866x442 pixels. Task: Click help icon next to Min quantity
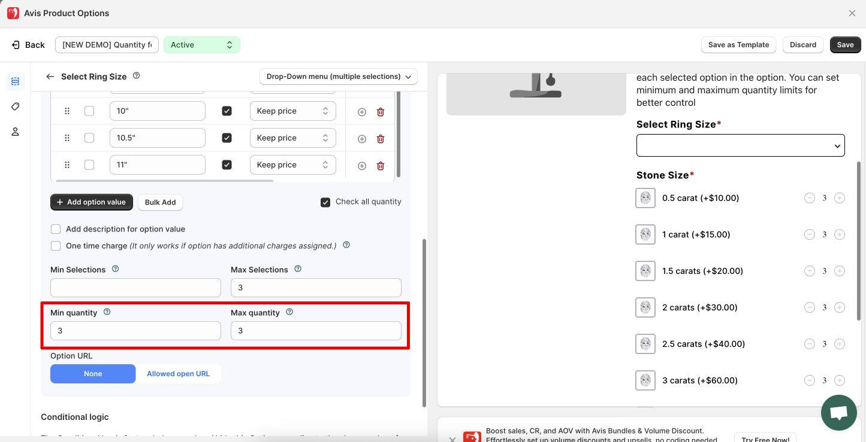click(107, 312)
